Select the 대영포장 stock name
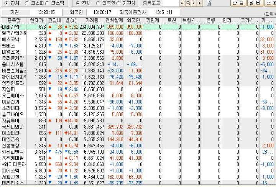 pyautogui.click(x=11, y=52)
